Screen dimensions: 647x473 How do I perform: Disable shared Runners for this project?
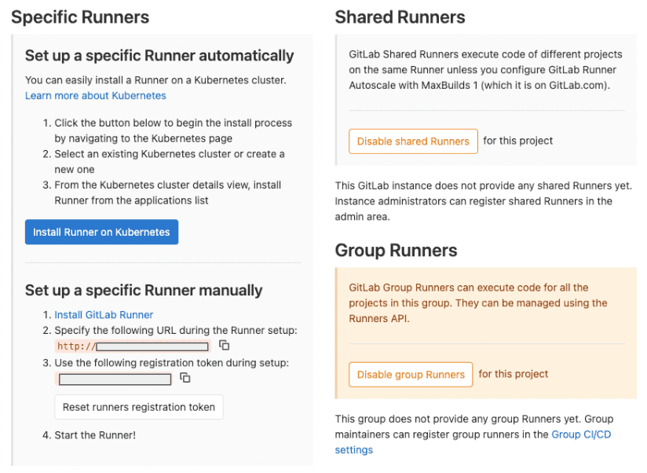(413, 141)
